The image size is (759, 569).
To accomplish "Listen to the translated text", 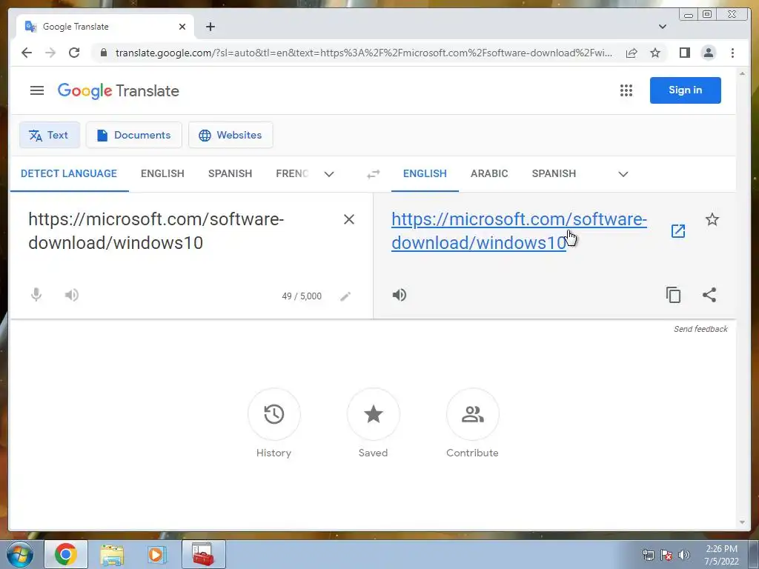I will pos(400,295).
